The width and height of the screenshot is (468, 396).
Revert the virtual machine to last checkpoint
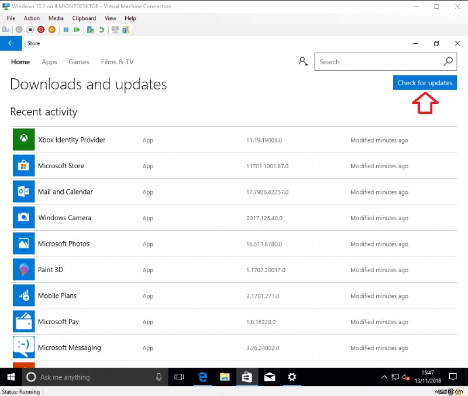pos(101,30)
